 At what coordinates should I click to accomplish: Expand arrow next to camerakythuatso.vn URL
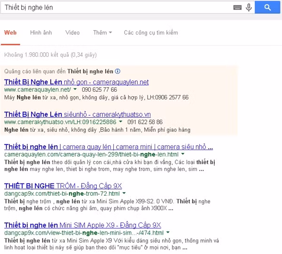121,121
